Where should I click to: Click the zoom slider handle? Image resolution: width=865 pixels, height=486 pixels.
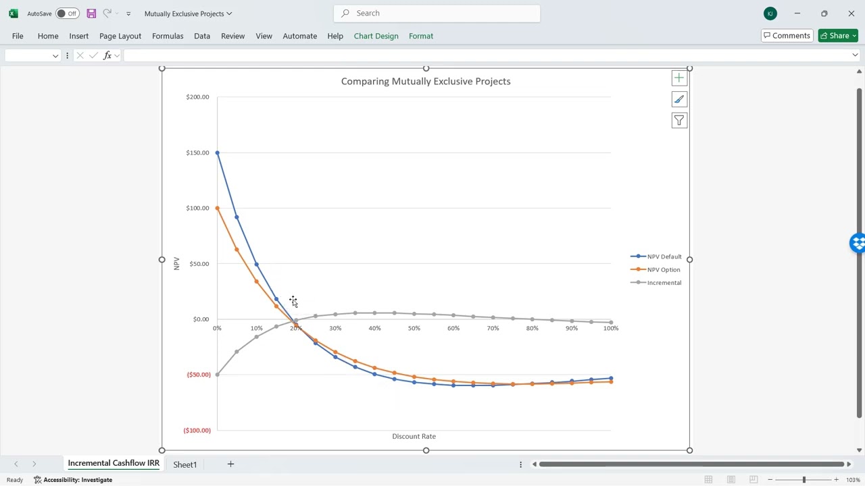[804, 480]
